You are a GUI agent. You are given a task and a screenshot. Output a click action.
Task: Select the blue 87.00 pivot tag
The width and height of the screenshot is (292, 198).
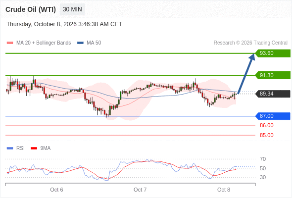pos(273,116)
